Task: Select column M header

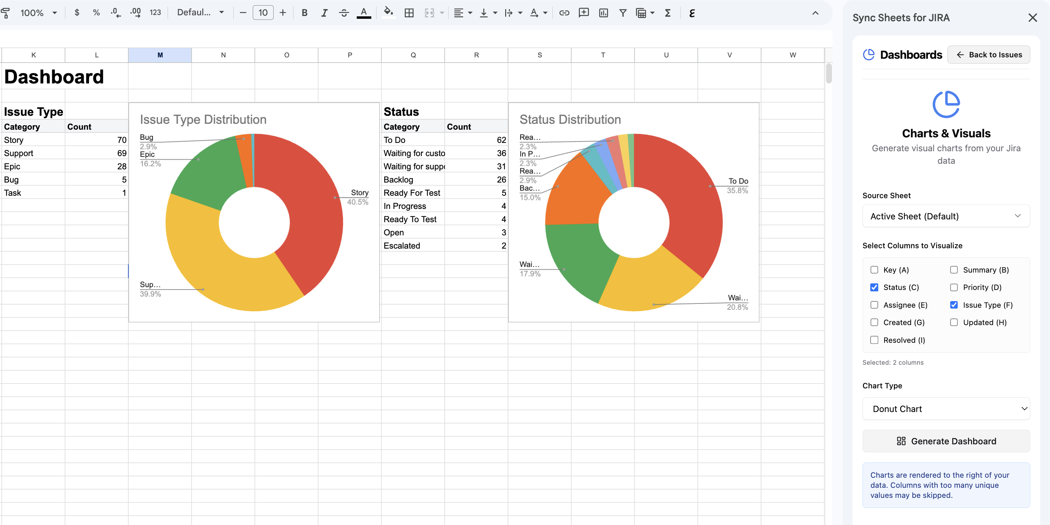Action: (160, 55)
